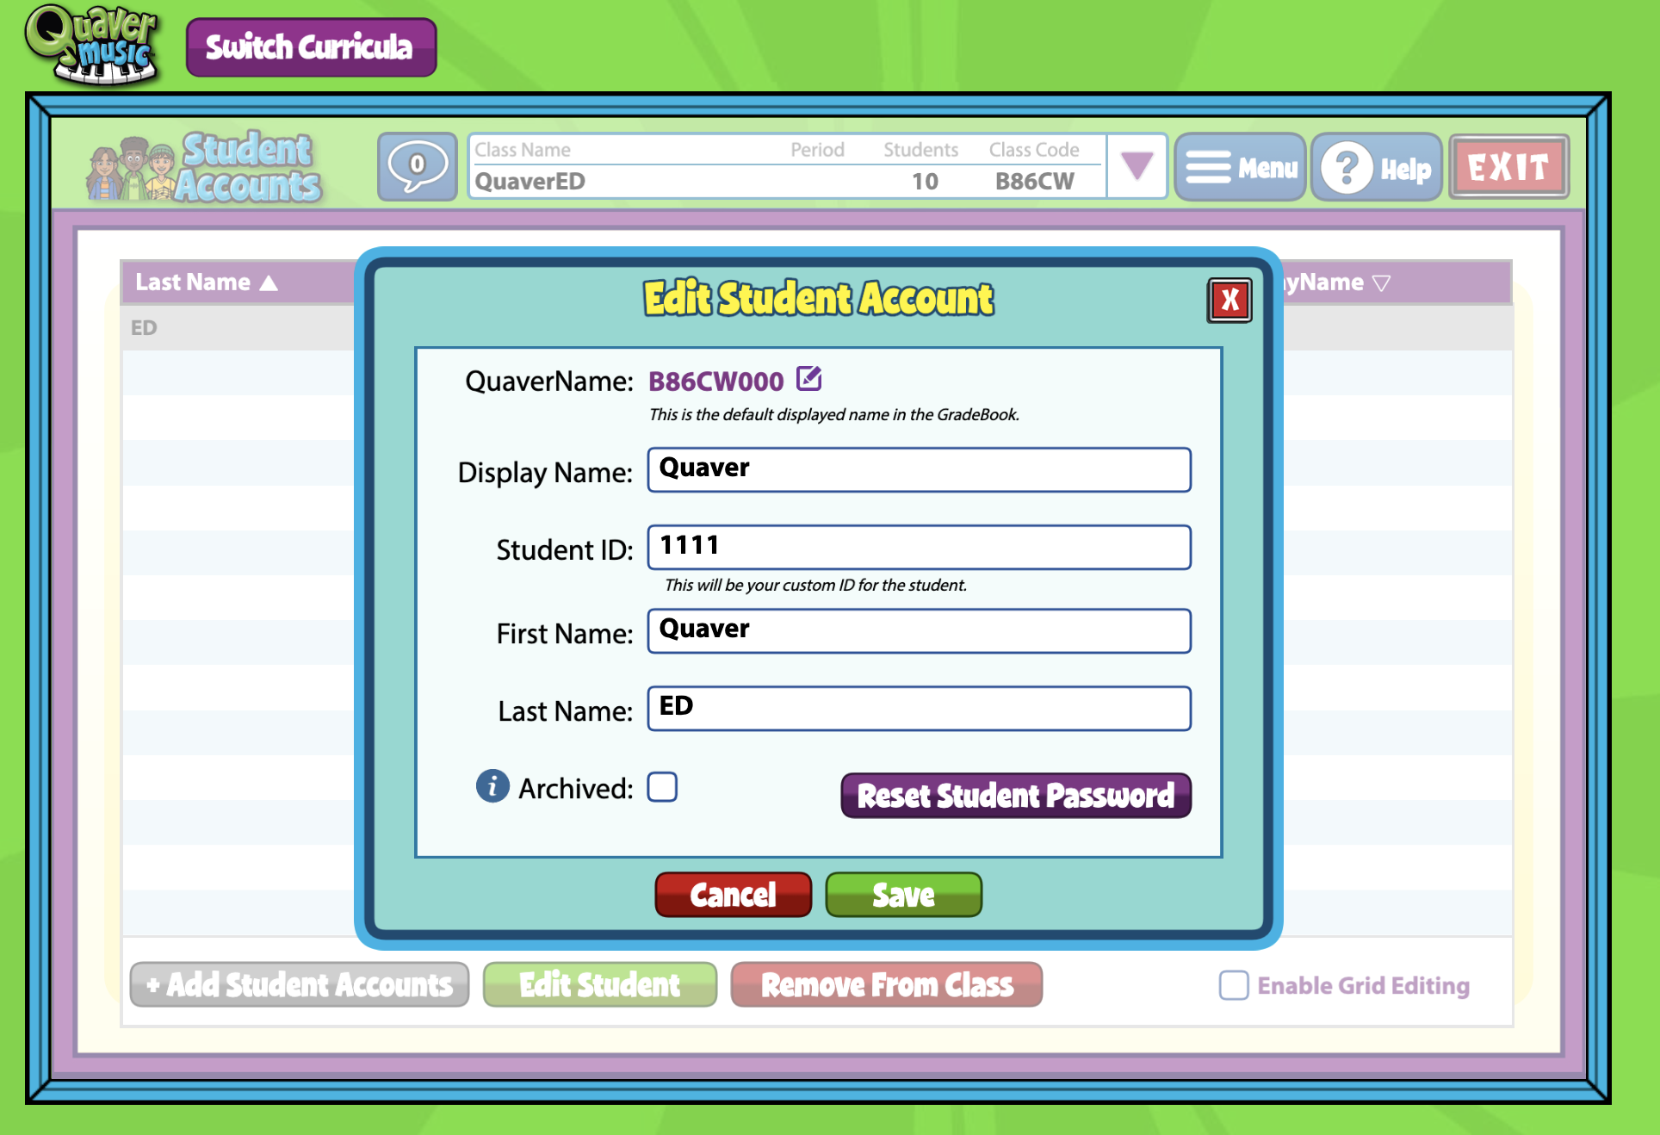Open the Menu button
The height and width of the screenshot is (1135, 1660).
click(1241, 167)
